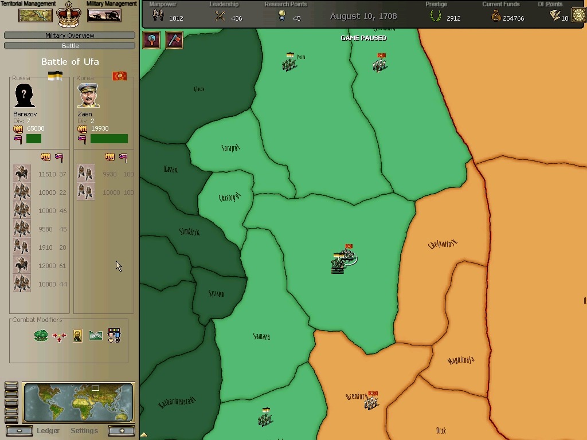Click the Katharinenstadt province label
Viewport: 587px width, 440px height.
click(177, 403)
